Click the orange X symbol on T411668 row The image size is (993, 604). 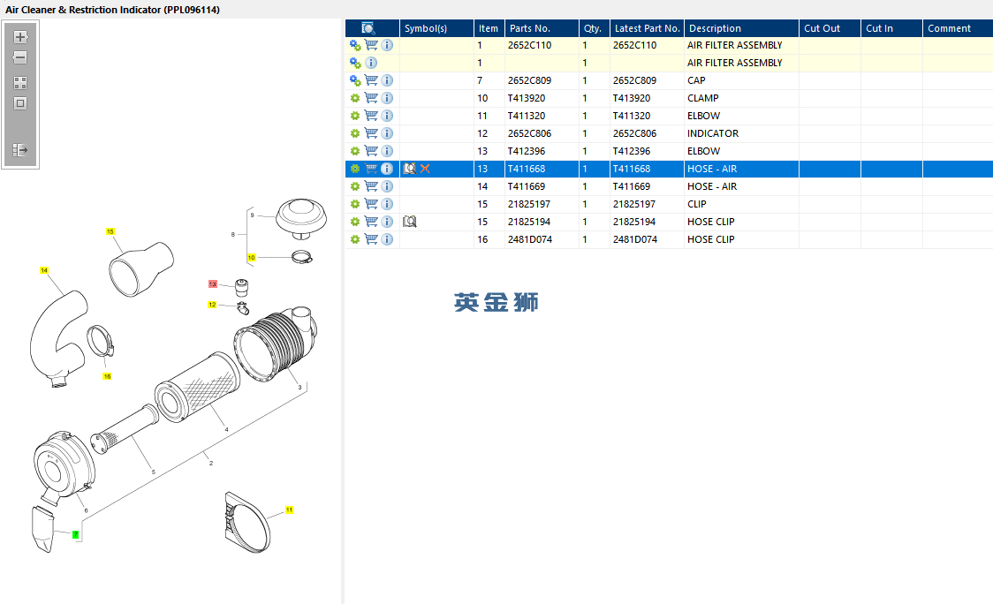425,169
